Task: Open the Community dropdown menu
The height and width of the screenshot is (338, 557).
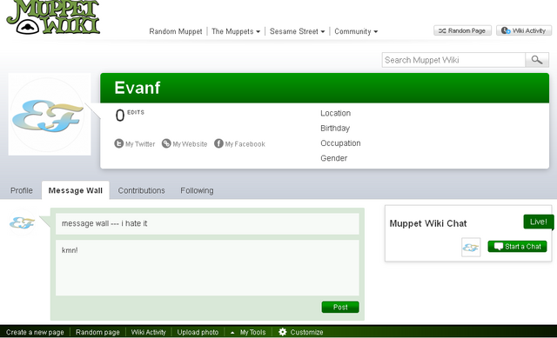Action: tap(356, 31)
